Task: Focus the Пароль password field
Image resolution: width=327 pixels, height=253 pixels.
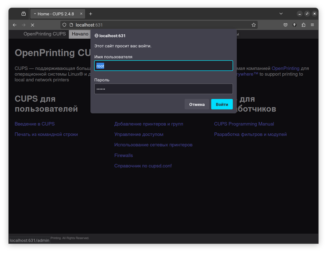Action: [163, 89]
